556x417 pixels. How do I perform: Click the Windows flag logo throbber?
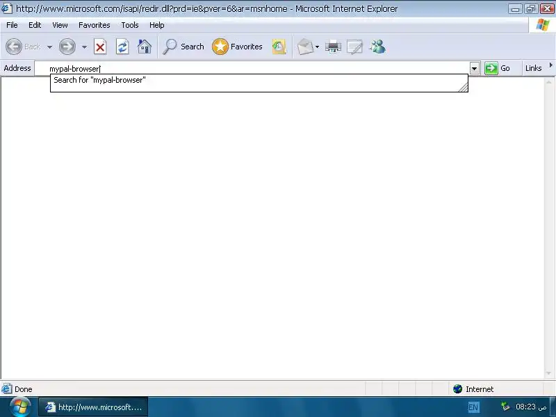pos(543,25)
